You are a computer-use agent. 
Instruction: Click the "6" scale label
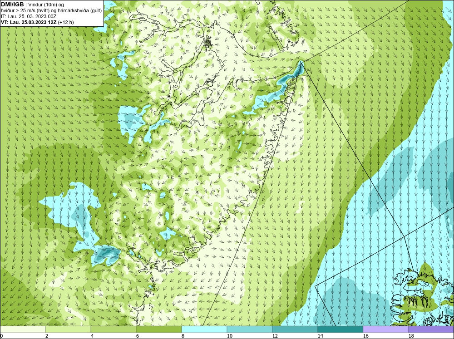click(138, 336)
